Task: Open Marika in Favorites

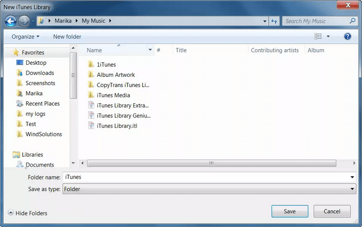Action: (34, 93)
